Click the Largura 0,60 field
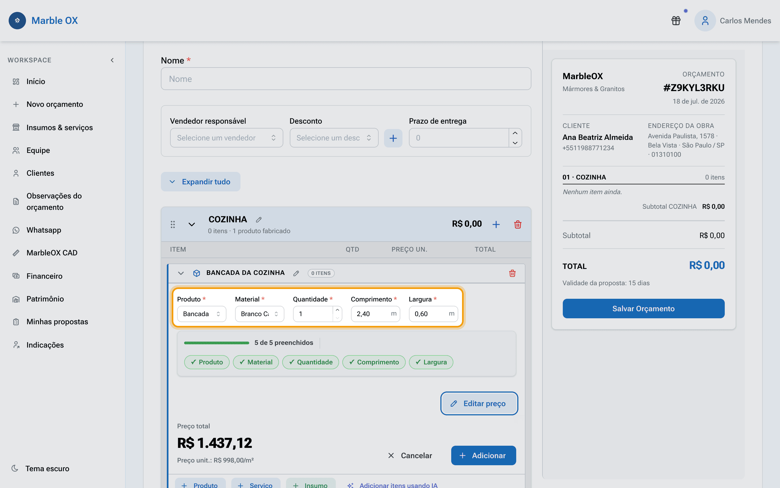This screenshot has width=780, height=488. tap(433, 314)
